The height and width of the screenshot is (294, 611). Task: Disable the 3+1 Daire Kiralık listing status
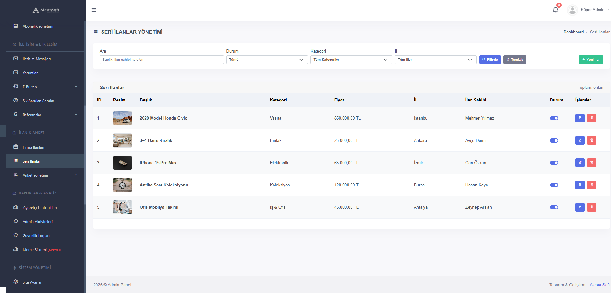pyautogui.click(x=554, y=140)
